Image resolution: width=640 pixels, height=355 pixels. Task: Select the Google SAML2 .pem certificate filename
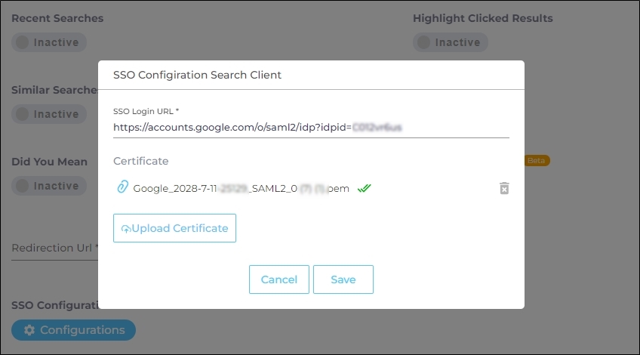click(x=241, y=188)
